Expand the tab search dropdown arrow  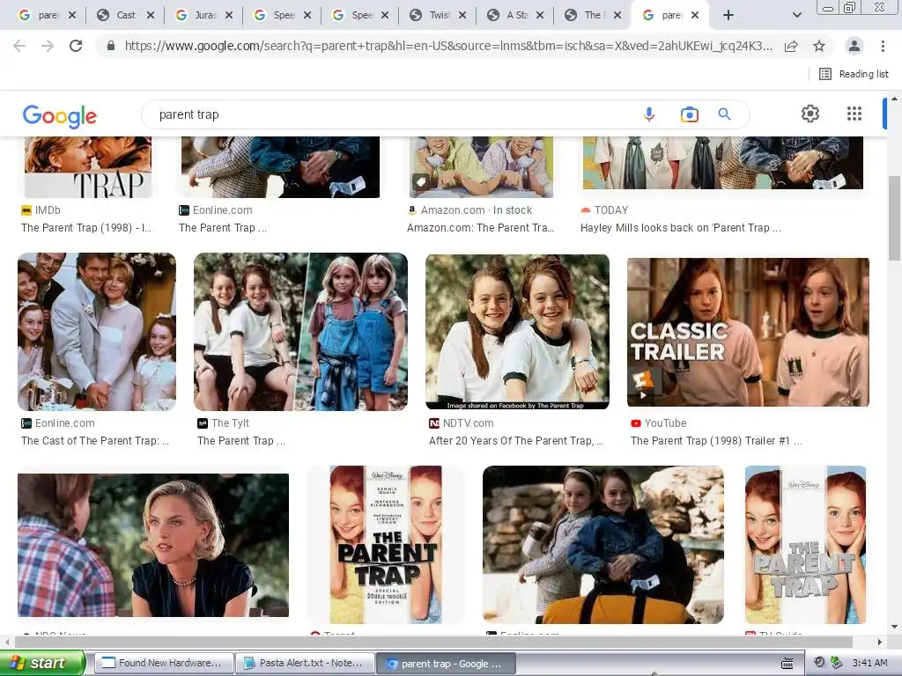tap(796, 16)
